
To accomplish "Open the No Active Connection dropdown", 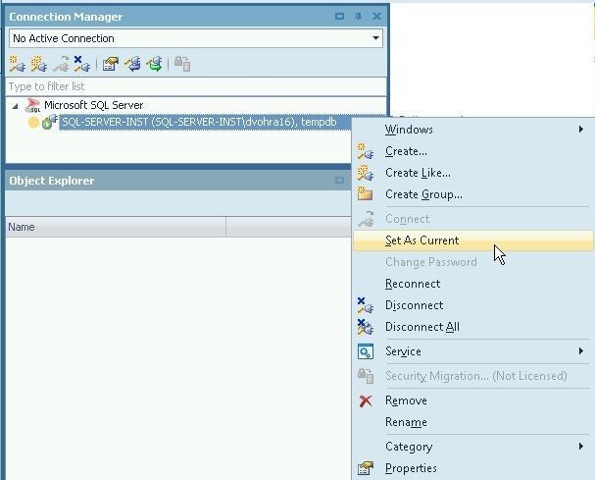I will coord(376,38).
